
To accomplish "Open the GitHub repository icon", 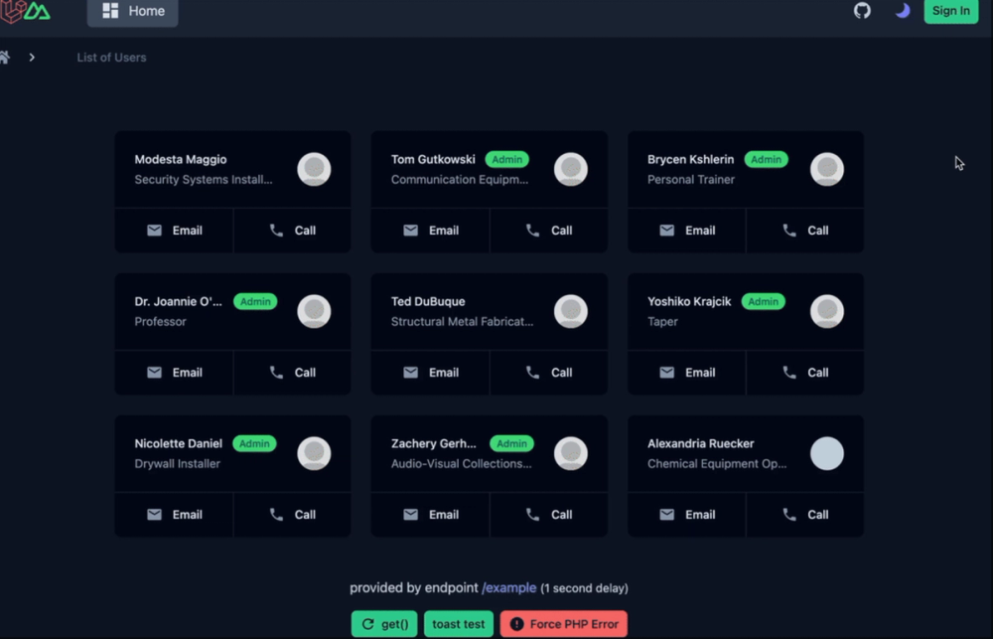I will [x=862, y=11].
